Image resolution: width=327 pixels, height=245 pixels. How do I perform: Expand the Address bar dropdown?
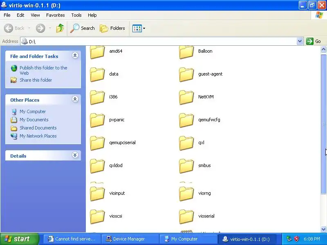click(300, 41)
